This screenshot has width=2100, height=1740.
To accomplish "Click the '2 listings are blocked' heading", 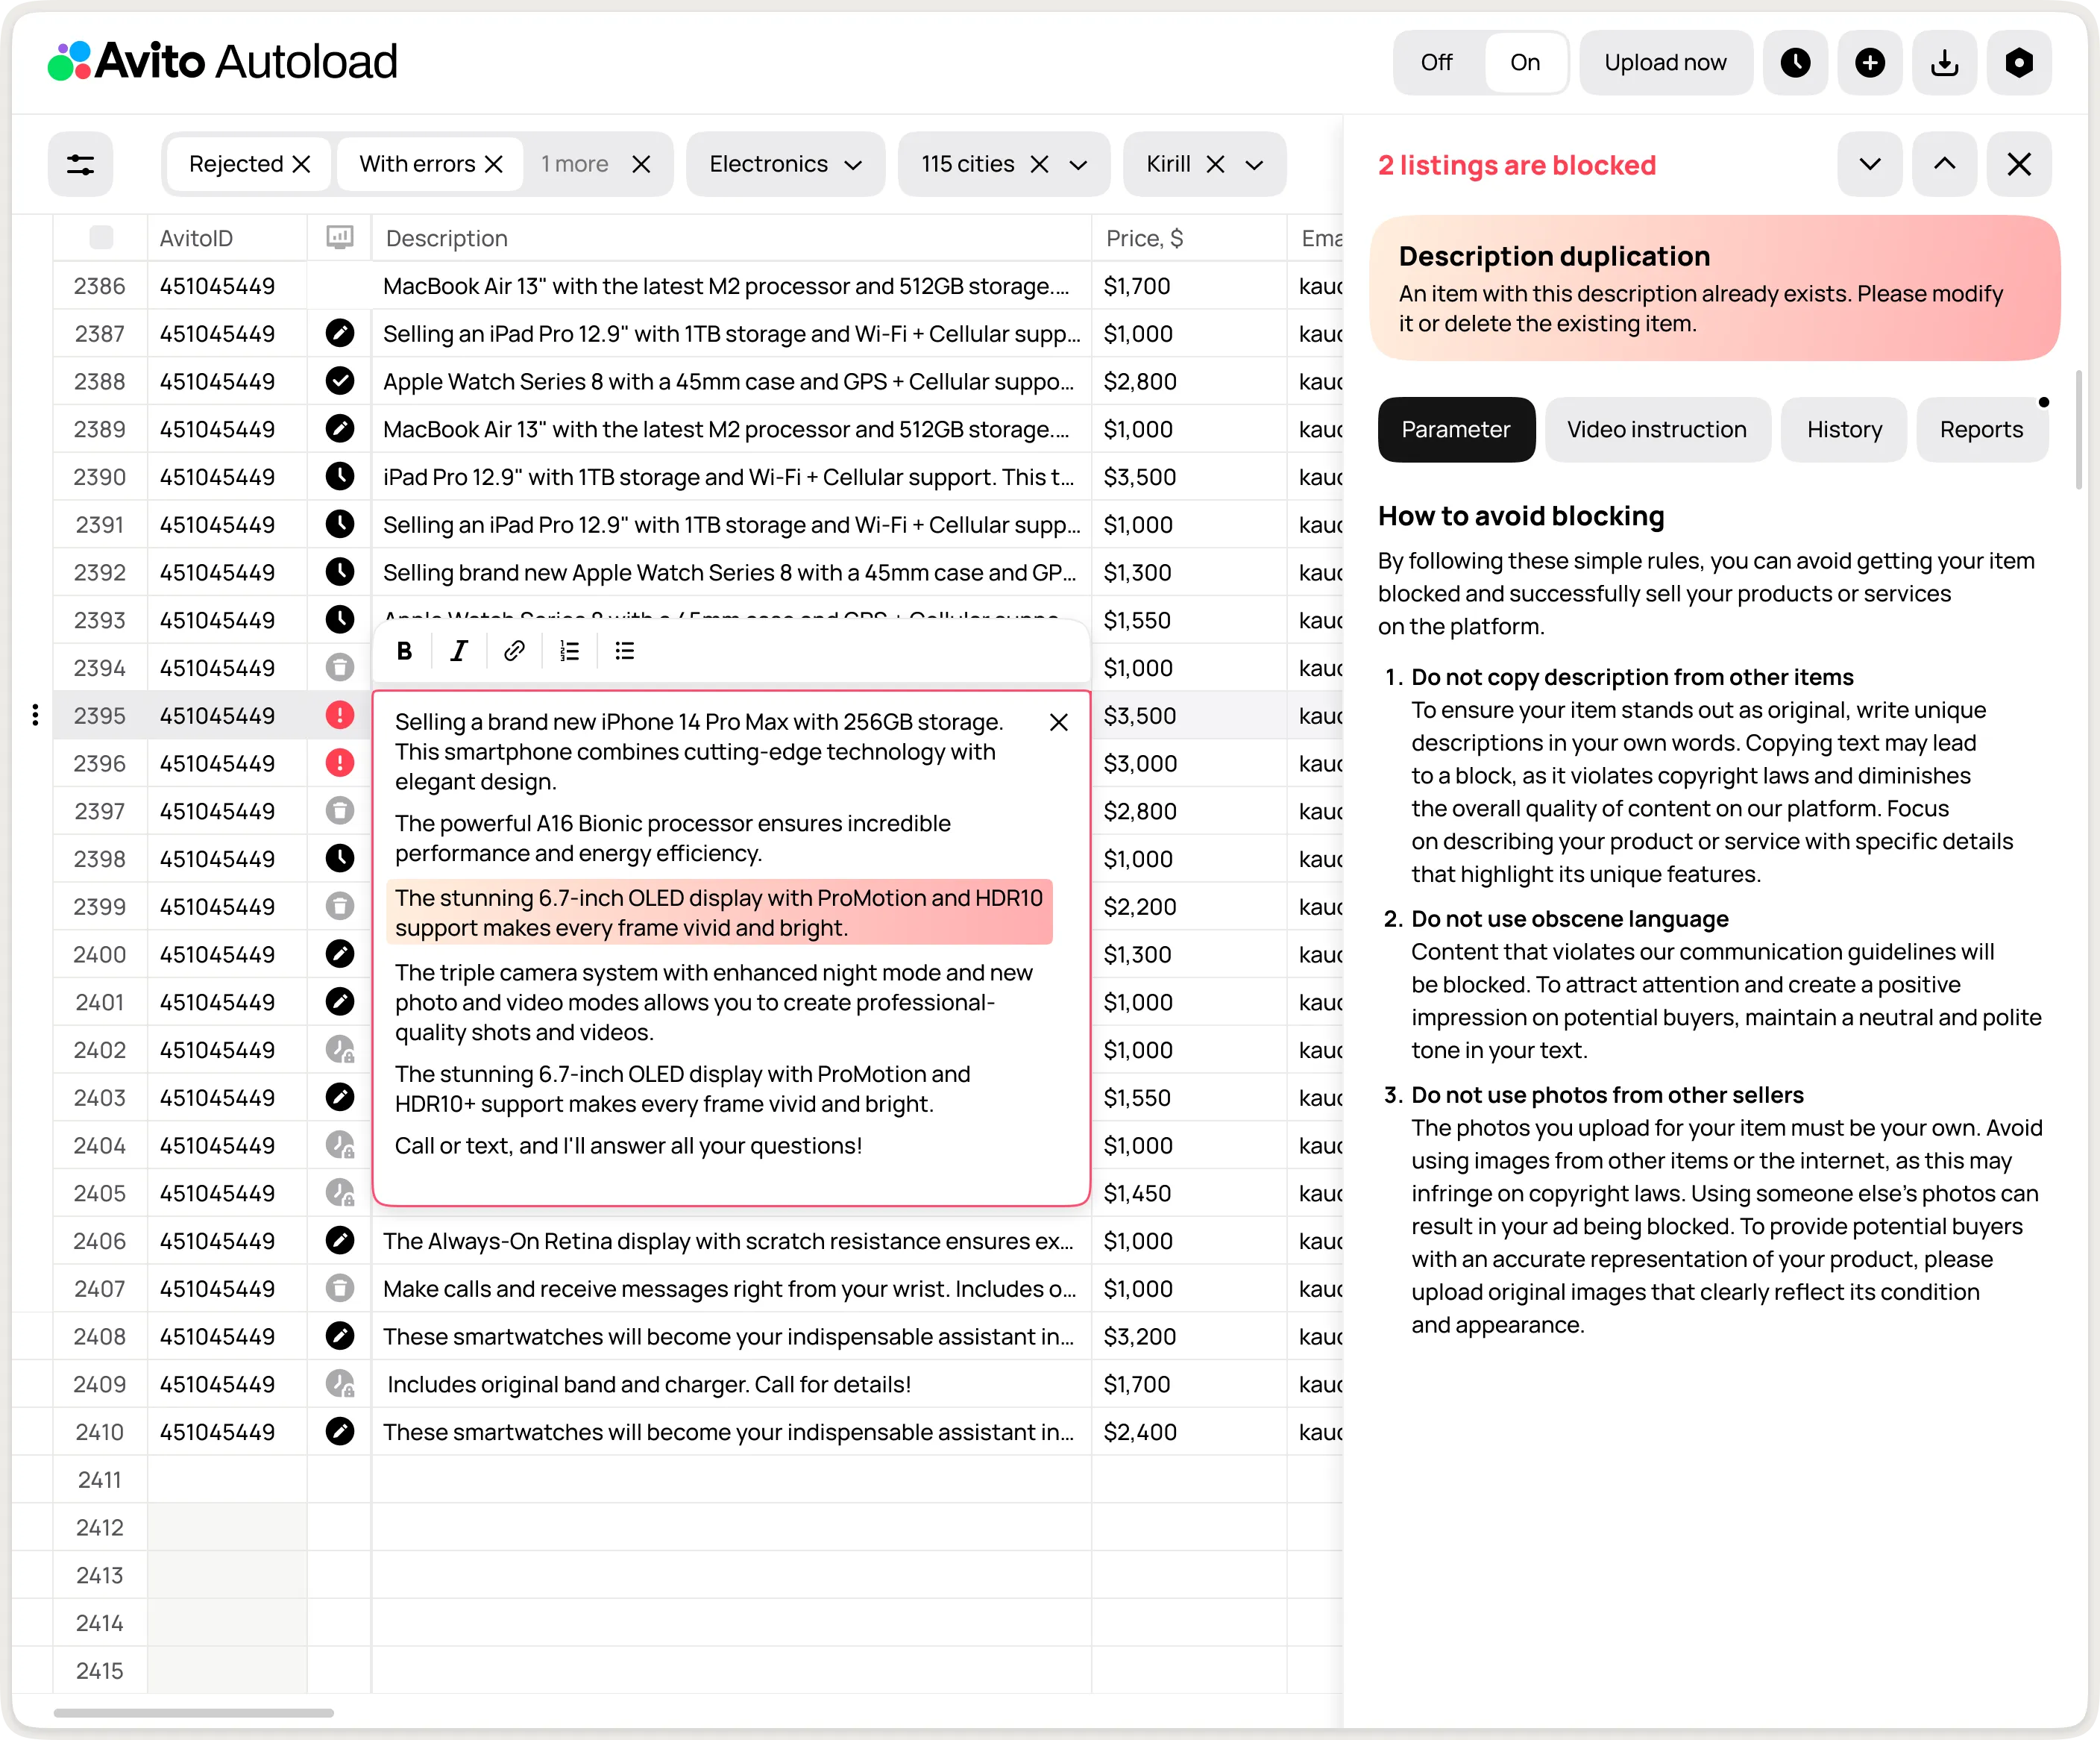I will click(1517, 165).
